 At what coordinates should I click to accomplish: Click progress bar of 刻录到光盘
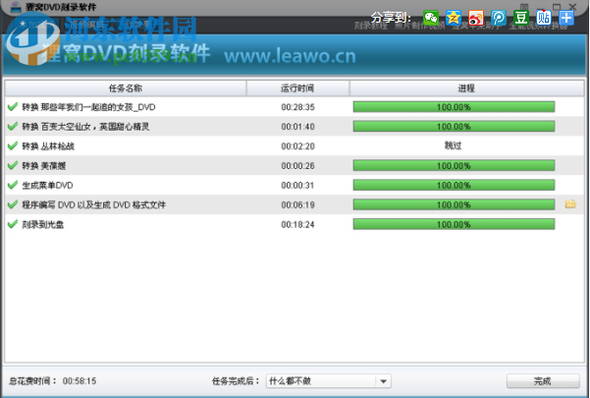(x=454, y=224)
